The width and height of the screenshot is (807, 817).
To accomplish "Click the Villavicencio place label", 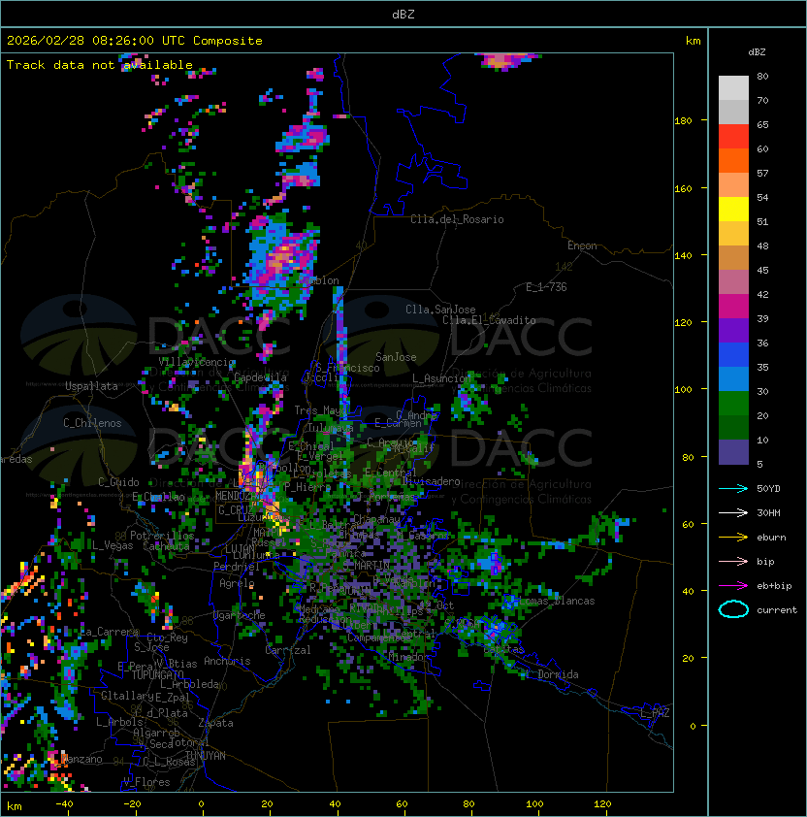I will click(x=197, y=362).
